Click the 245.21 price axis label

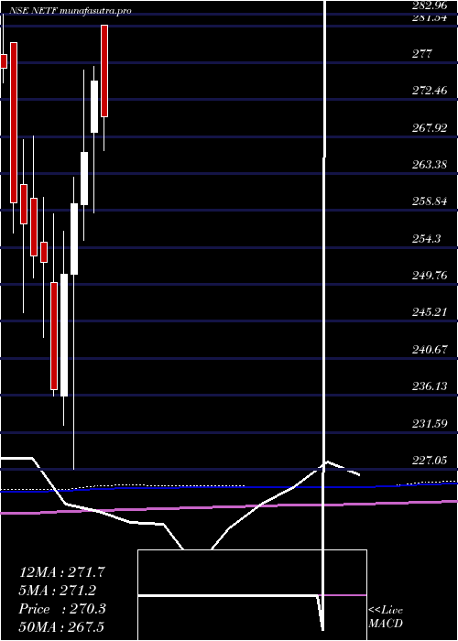[429, 312]
